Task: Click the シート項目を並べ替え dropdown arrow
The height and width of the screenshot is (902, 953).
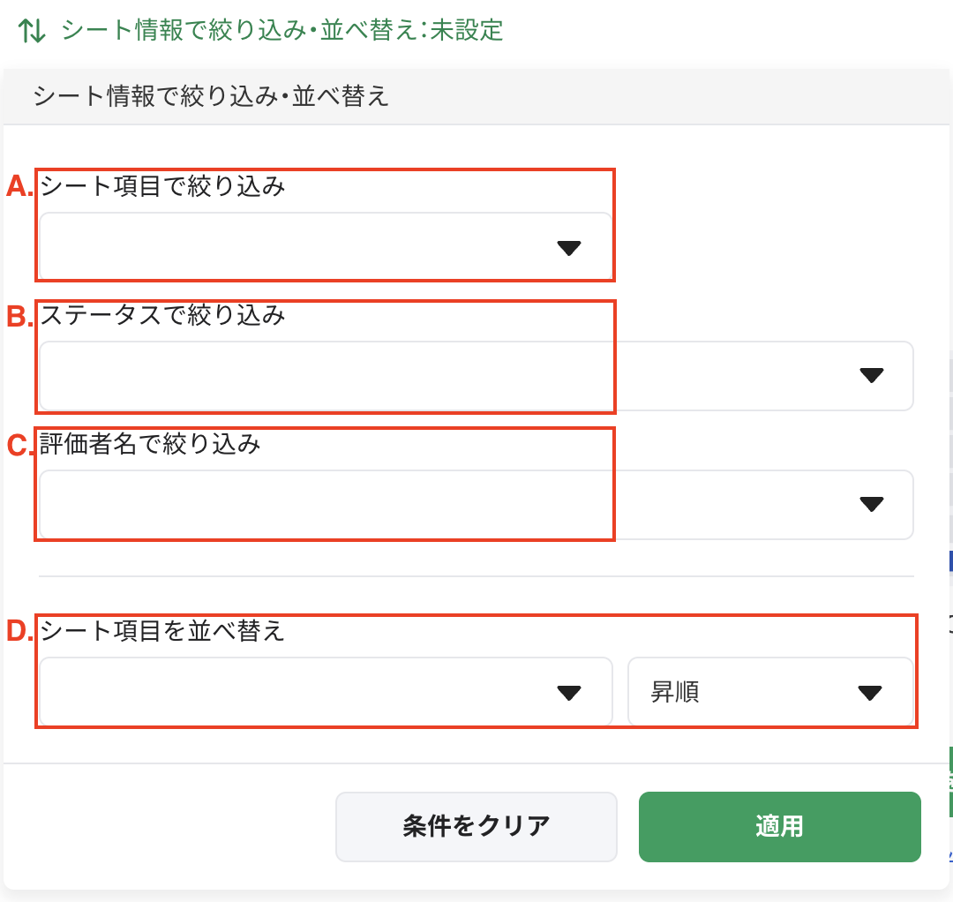Action: point(569,693)
